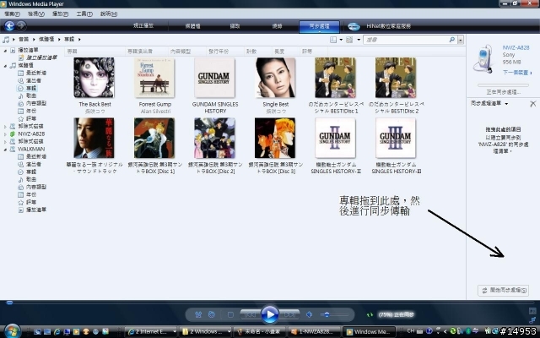
Task: Select 演出者 under 媒體櫃 library
Action: coord(34,80)
